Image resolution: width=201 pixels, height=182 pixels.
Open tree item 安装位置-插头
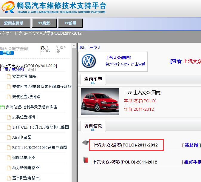click(x=24, y=77)
